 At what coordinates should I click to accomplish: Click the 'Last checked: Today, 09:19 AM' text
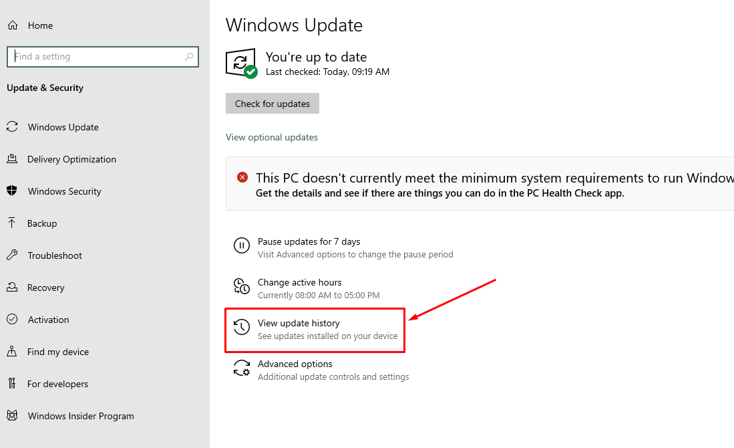pyautogui.click(x=328, y=72)
